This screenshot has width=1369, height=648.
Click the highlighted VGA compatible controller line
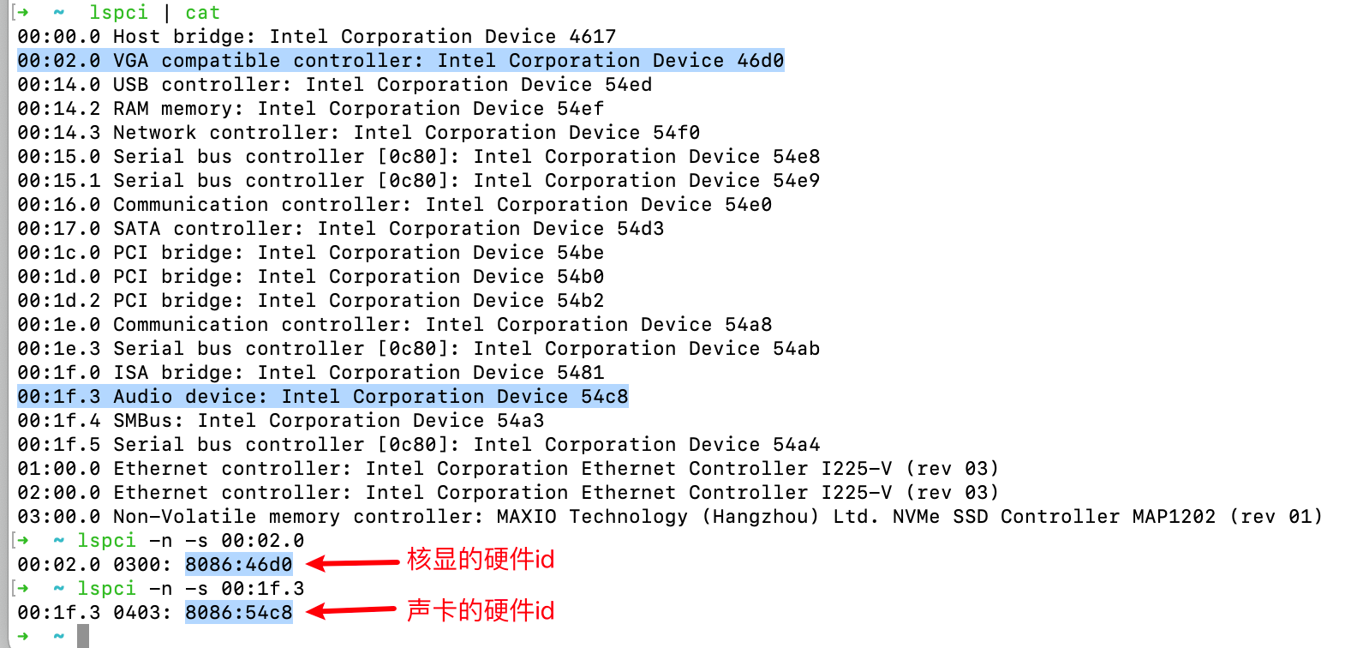point(400,61)
